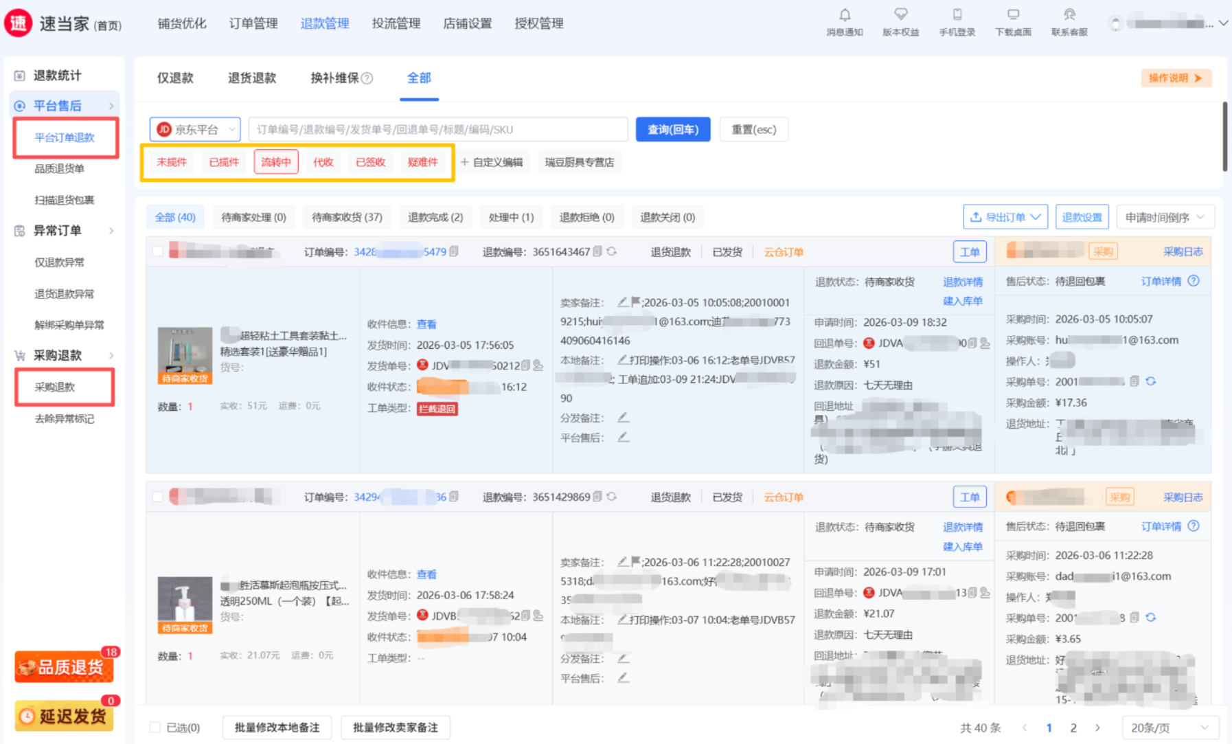Click the 版本权益 diamond icon

[900, 15]
